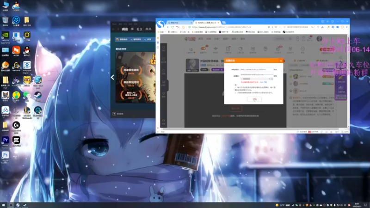The width and height of the screenshot is (370, 208).
Task: Open the Adobe Premiere Pro shortcut
Action: (x=5, y=142)
